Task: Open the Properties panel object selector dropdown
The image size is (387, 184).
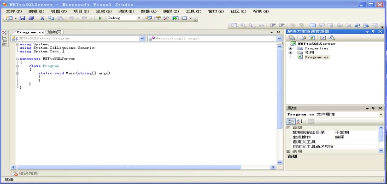Action: pos(381,115)
